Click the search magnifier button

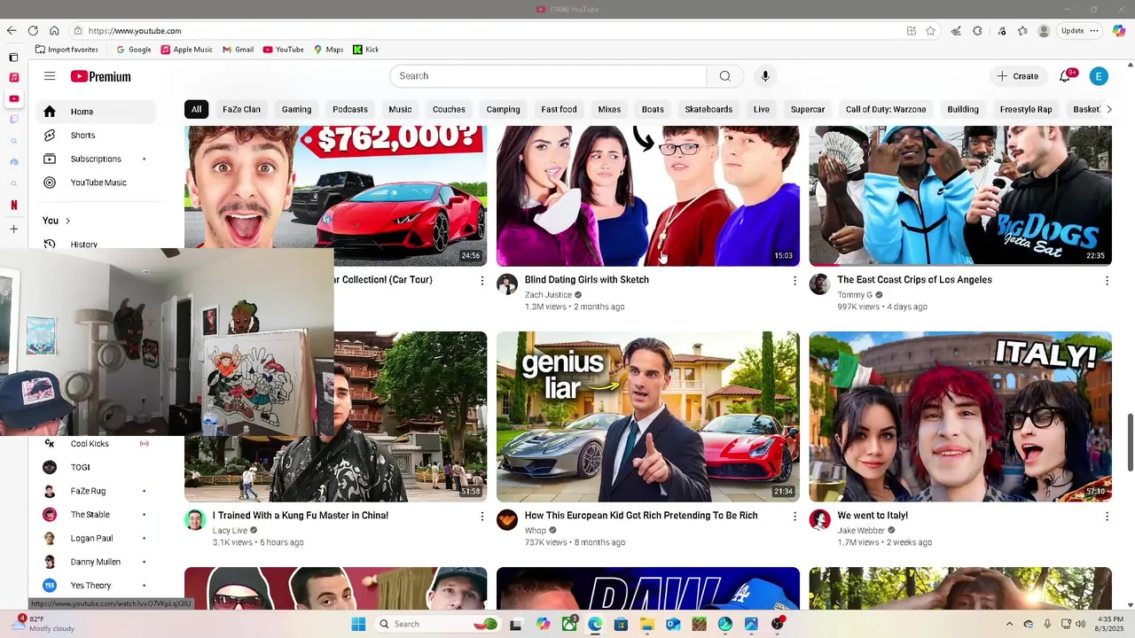725,76
